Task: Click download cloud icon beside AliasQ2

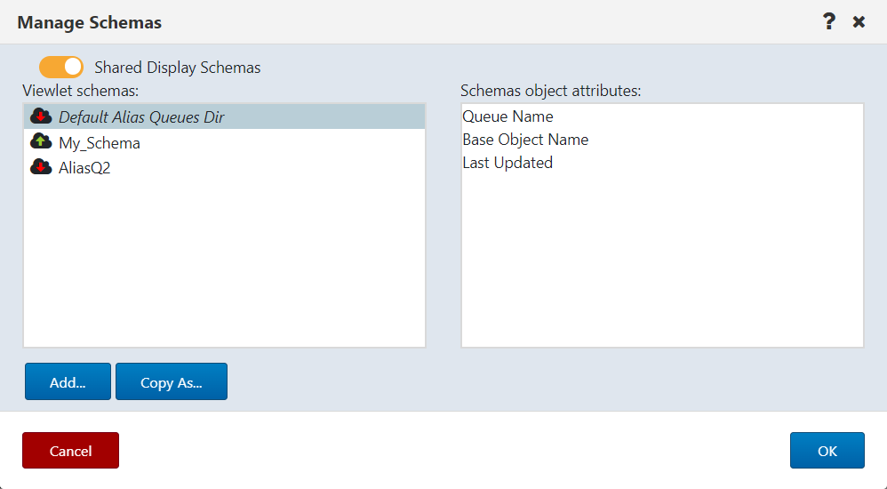Action: click(41, 167)
